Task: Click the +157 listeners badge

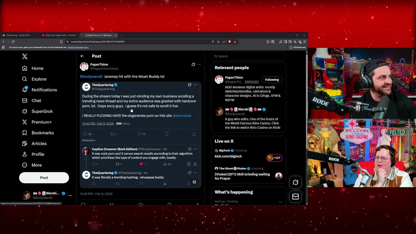Action: point(274,158)
